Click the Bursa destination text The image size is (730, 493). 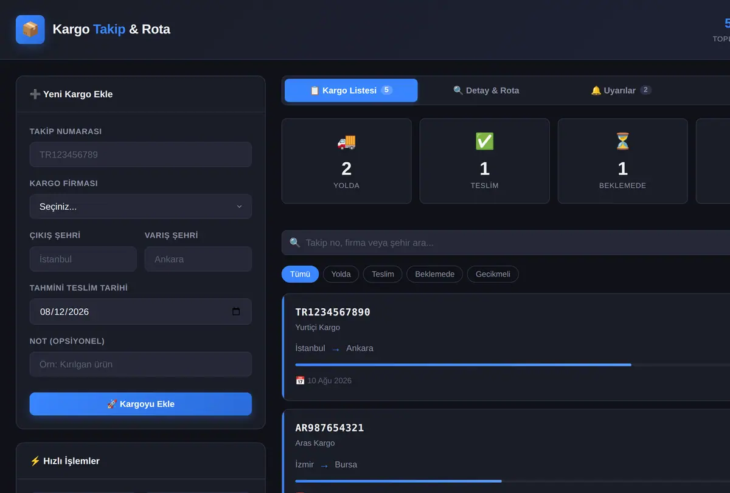pyautogui.click(x=346, y=464)
